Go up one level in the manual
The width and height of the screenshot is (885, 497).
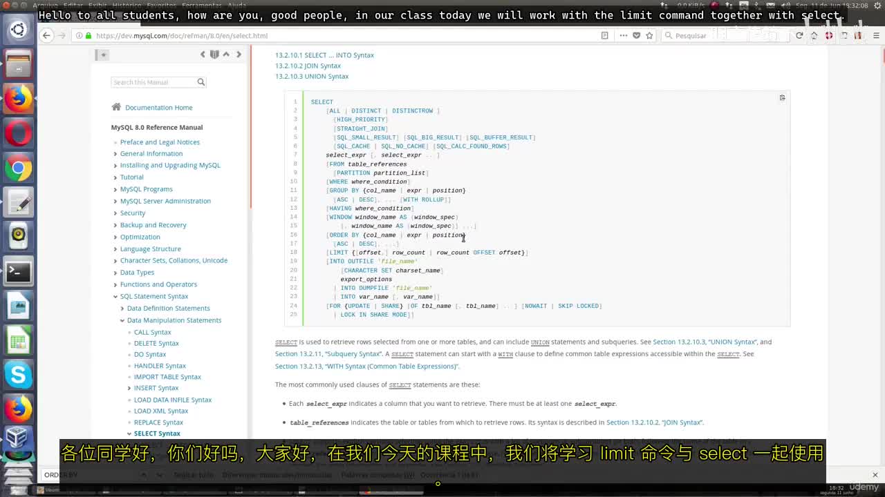(x=226, y=55)
